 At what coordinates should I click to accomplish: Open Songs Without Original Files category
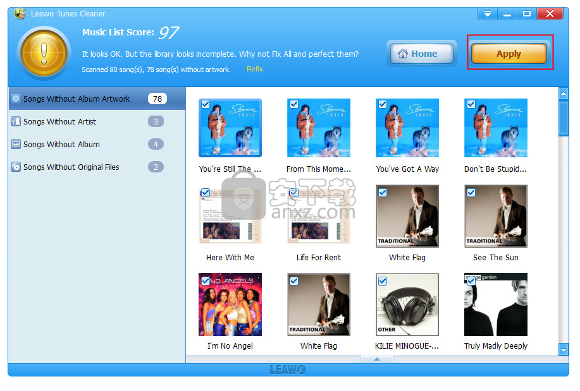tap(97, 167)
